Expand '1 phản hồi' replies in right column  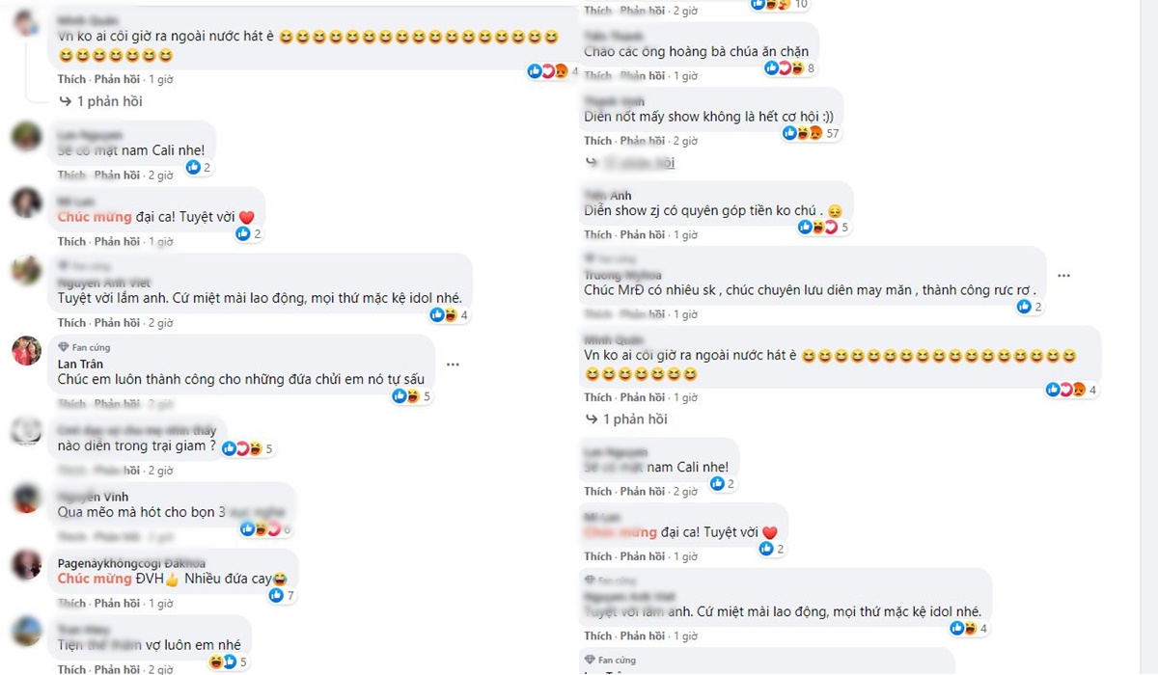pos(627,419)
